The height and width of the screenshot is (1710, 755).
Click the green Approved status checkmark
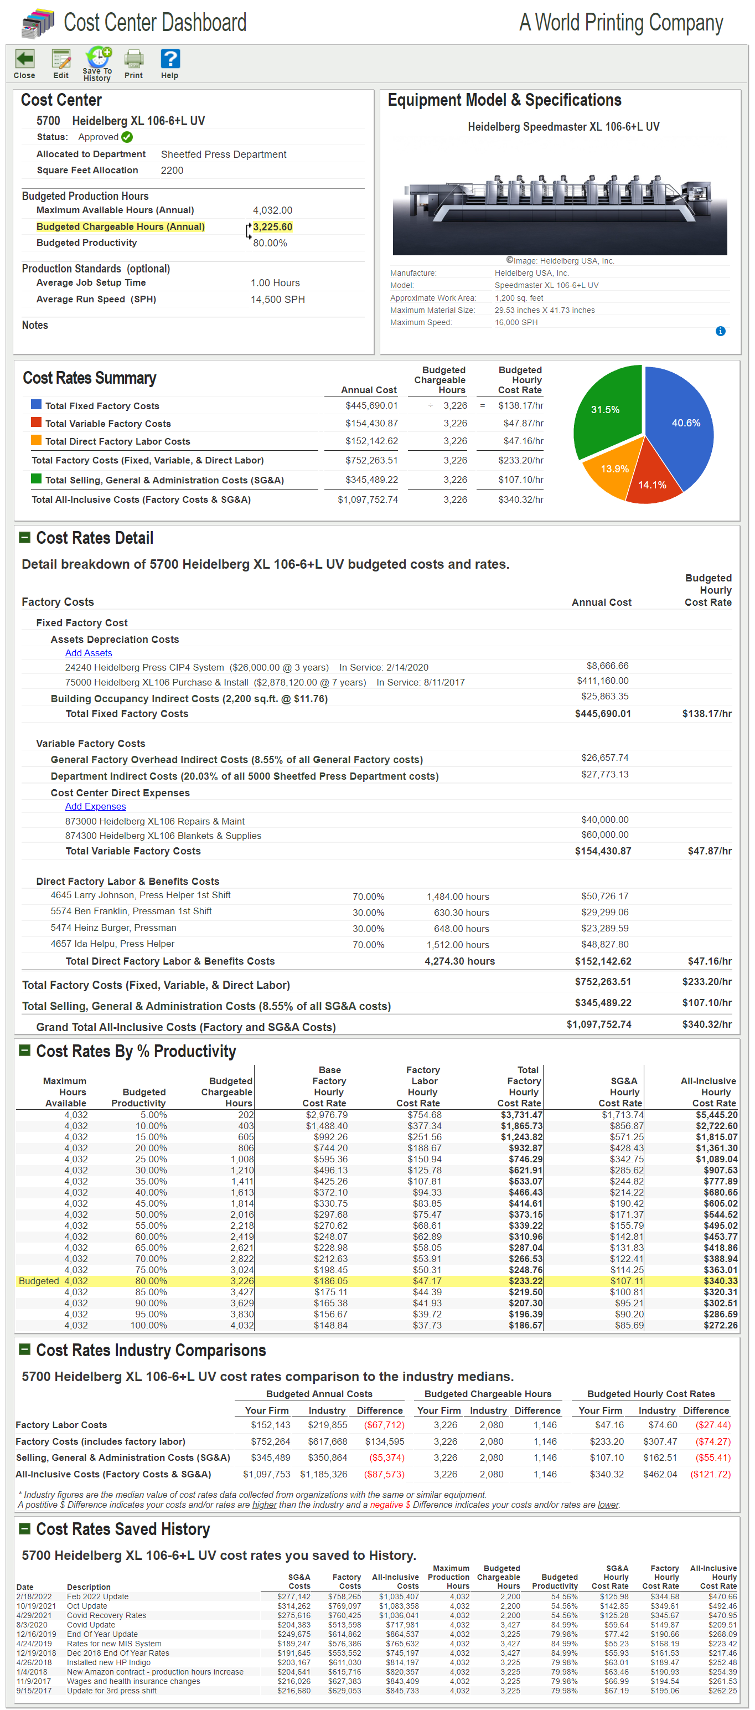(x=127, y=137)
